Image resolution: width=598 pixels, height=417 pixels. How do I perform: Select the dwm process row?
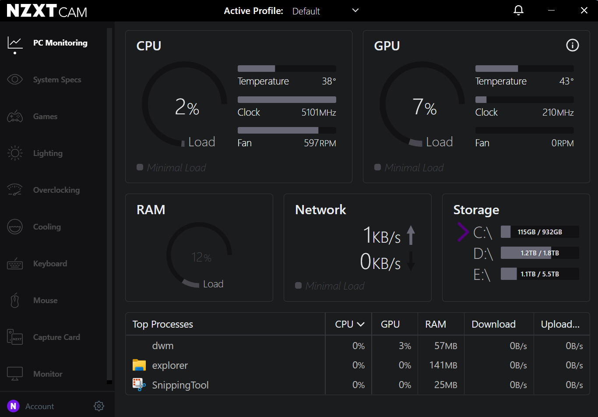coord(357,346)
